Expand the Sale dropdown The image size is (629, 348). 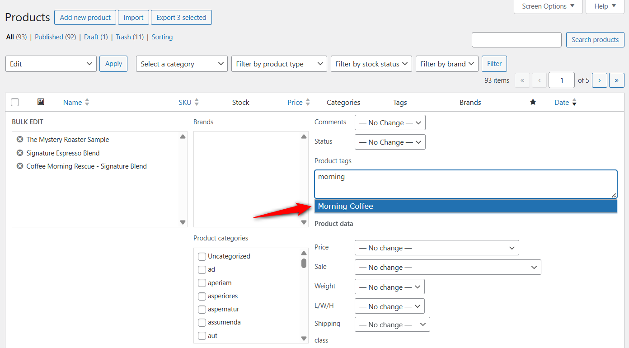tap(447, 267)
